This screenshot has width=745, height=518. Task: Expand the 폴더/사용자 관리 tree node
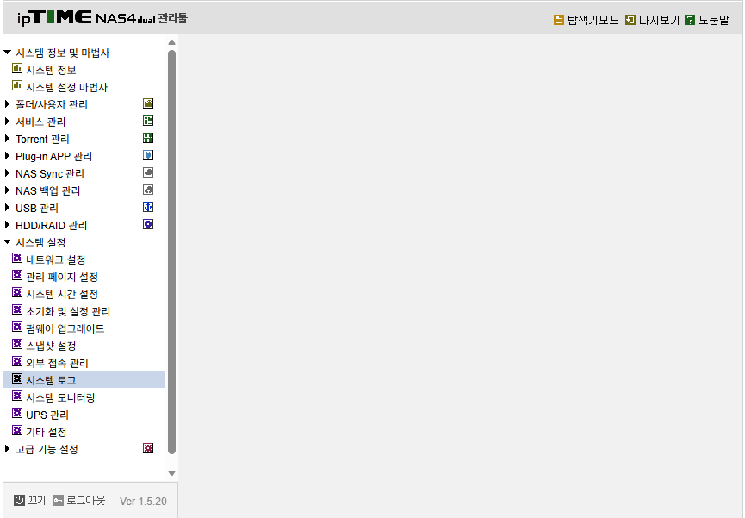7,103
